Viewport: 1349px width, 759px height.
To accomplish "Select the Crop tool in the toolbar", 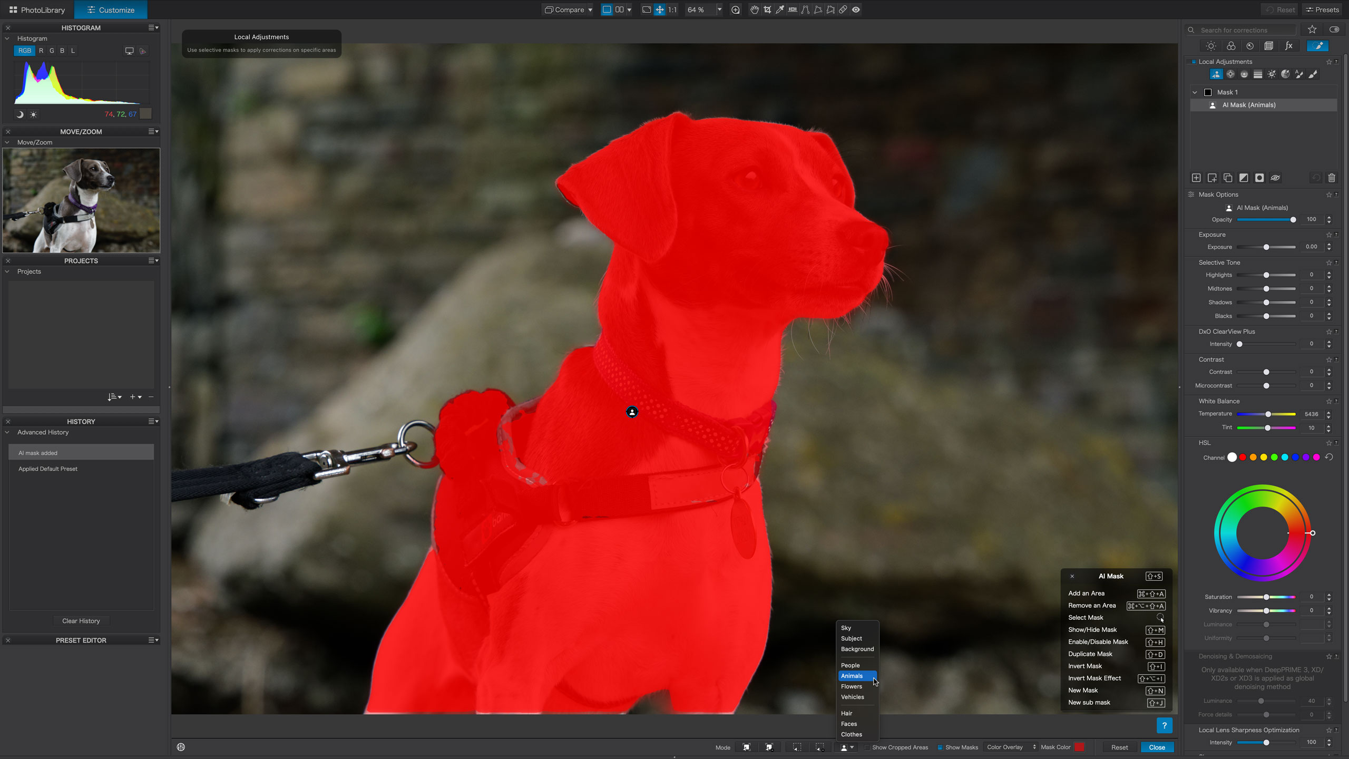I will (x=767, y=9).
